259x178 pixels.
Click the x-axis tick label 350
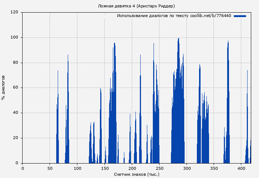(214, 168)
